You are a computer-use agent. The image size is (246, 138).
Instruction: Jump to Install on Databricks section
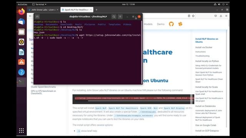coord(205,106)
